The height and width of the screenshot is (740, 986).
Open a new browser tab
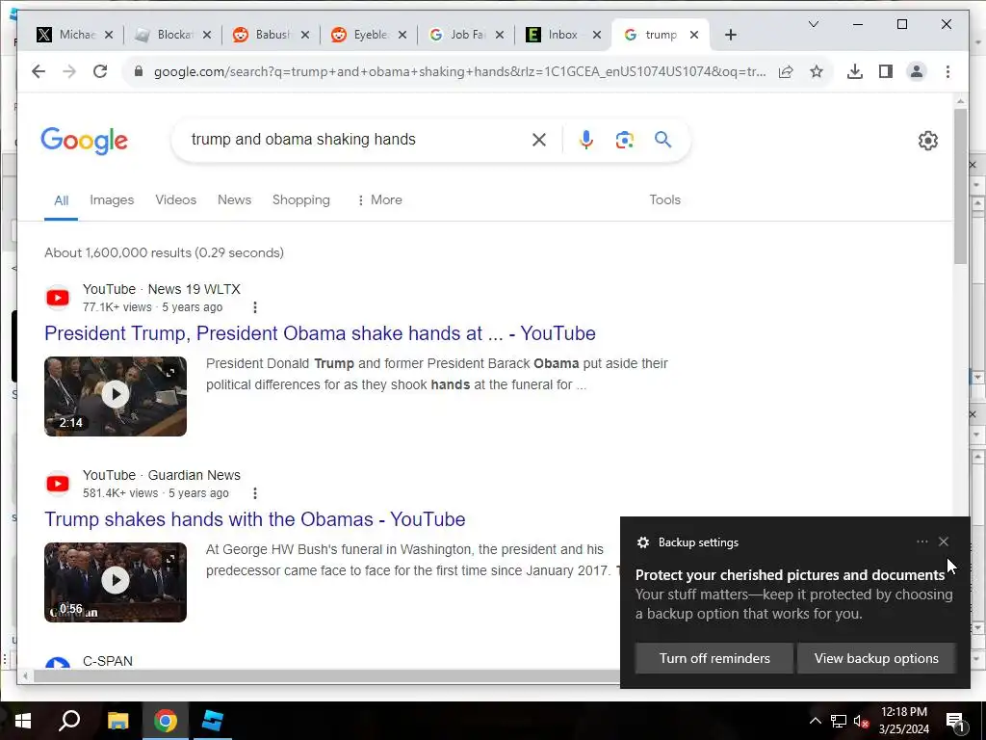click(730, 35)
